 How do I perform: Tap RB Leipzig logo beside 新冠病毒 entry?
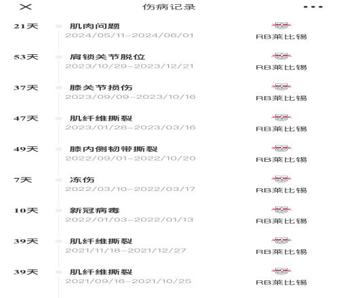coord(281,210)
